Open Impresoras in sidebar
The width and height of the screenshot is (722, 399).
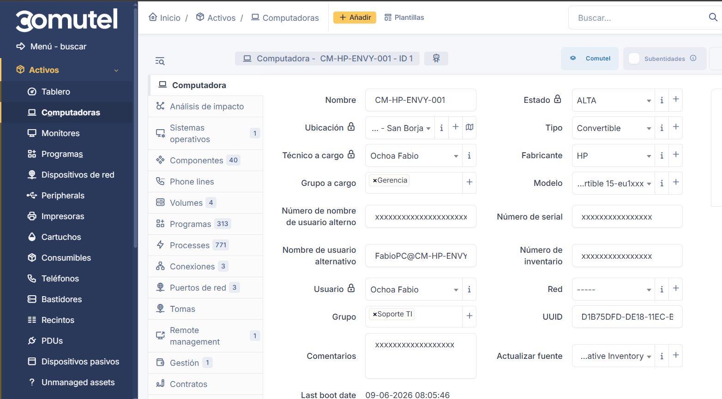(67, 216)
